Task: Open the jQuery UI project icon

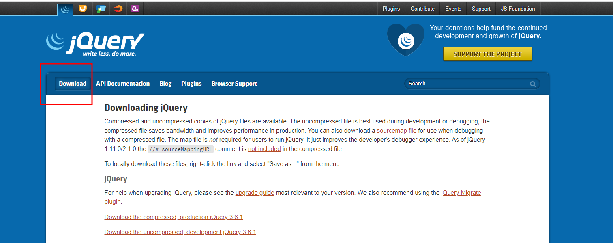Action: tap(83, 8)
